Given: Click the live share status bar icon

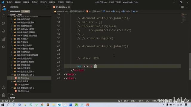Looking at the screenshot, I should click(13, 101).
